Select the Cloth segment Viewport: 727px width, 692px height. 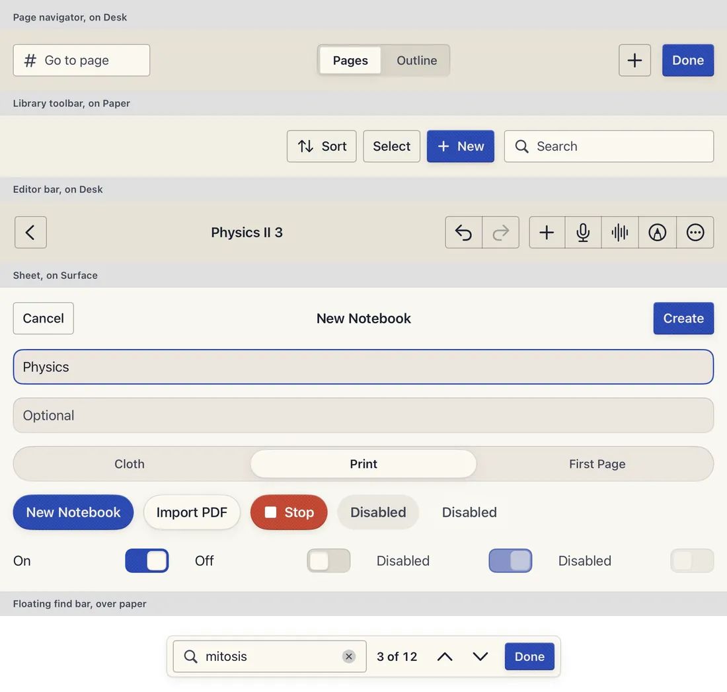(130, 464)
